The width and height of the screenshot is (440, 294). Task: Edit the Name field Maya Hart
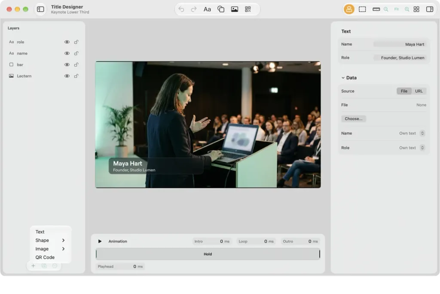pyautogui.click(x=400, y=44)
